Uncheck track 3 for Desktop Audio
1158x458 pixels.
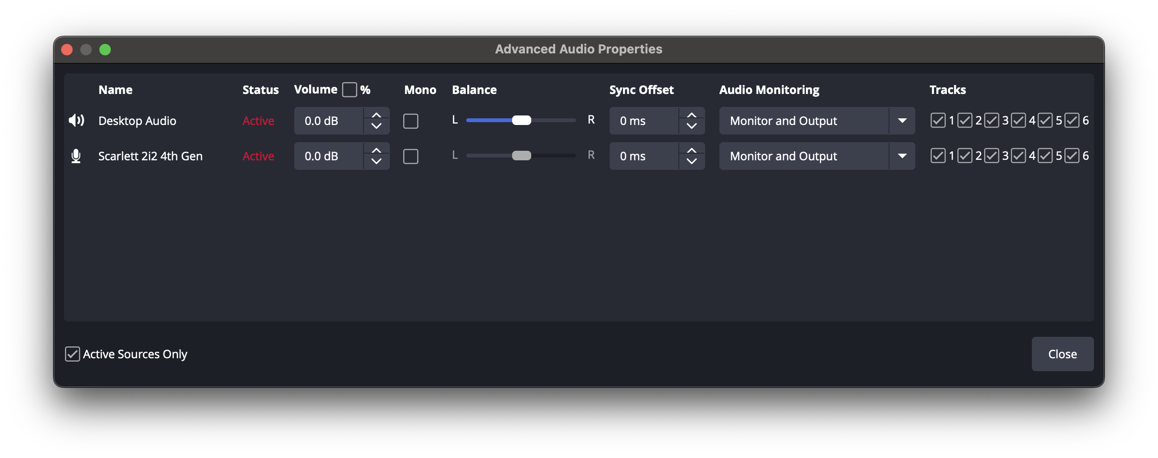click(x=991, y=120)
